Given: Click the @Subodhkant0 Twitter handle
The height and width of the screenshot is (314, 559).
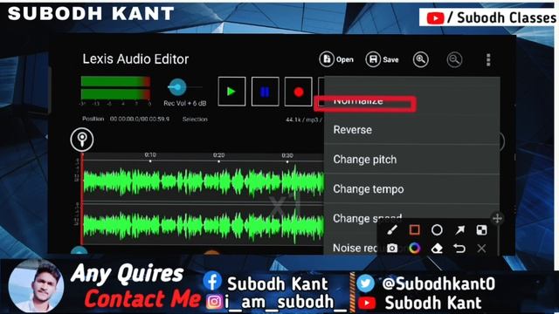Looking at the screenshot, I should click(x=438, y=283).
